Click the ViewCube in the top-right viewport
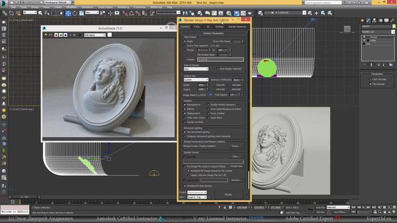 point(347,29)
